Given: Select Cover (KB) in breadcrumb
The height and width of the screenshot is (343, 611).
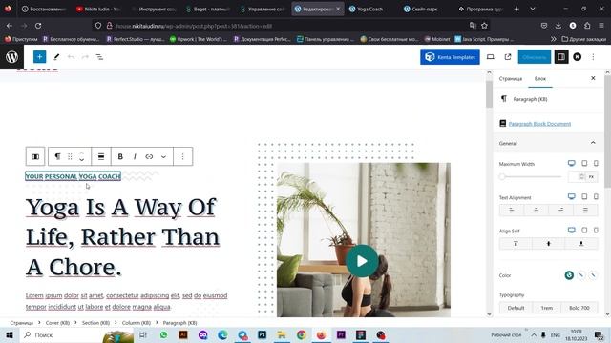Looking at the screenshot, I should tap(57, 323).
